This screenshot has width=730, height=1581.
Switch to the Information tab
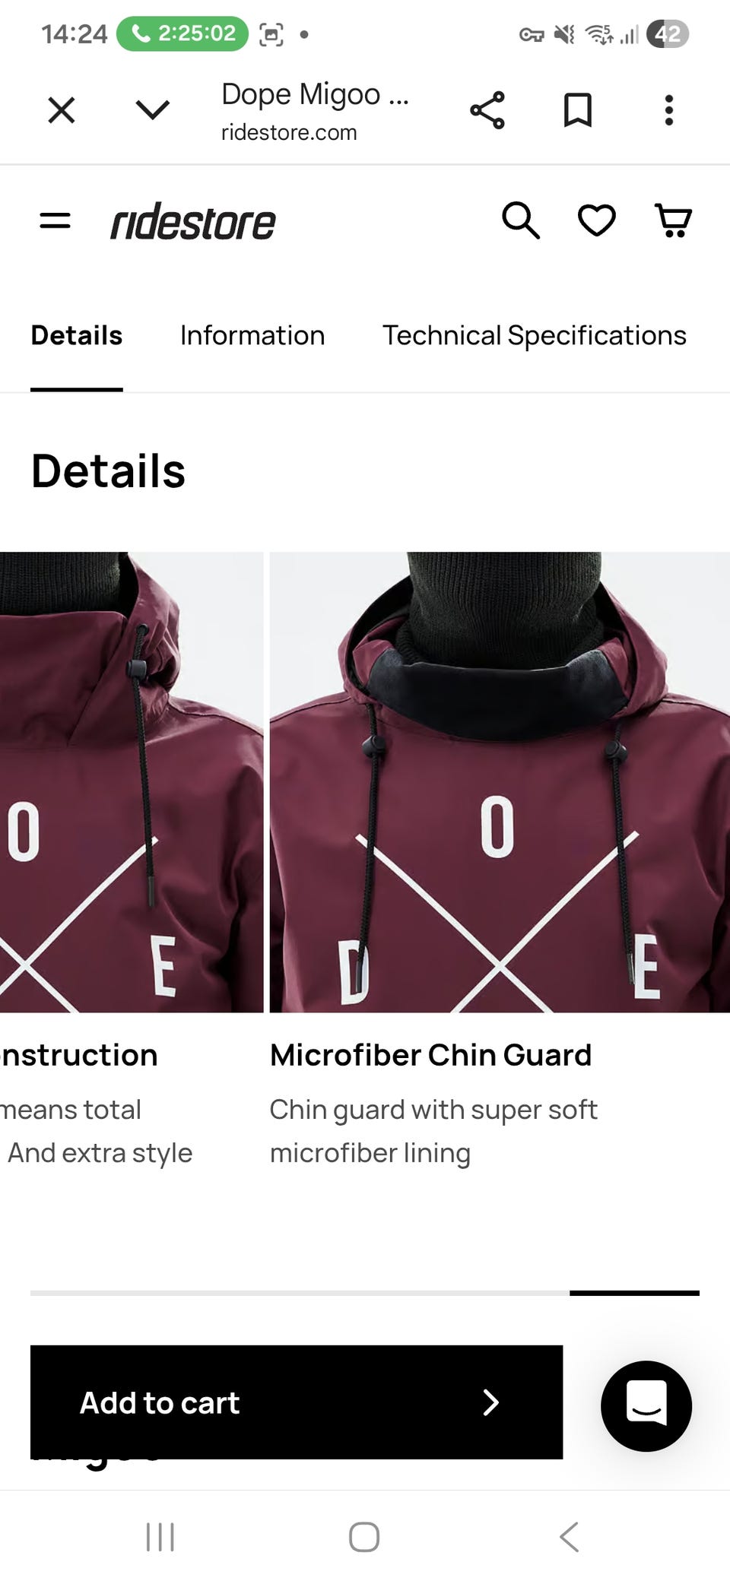(x=252, y=335)
